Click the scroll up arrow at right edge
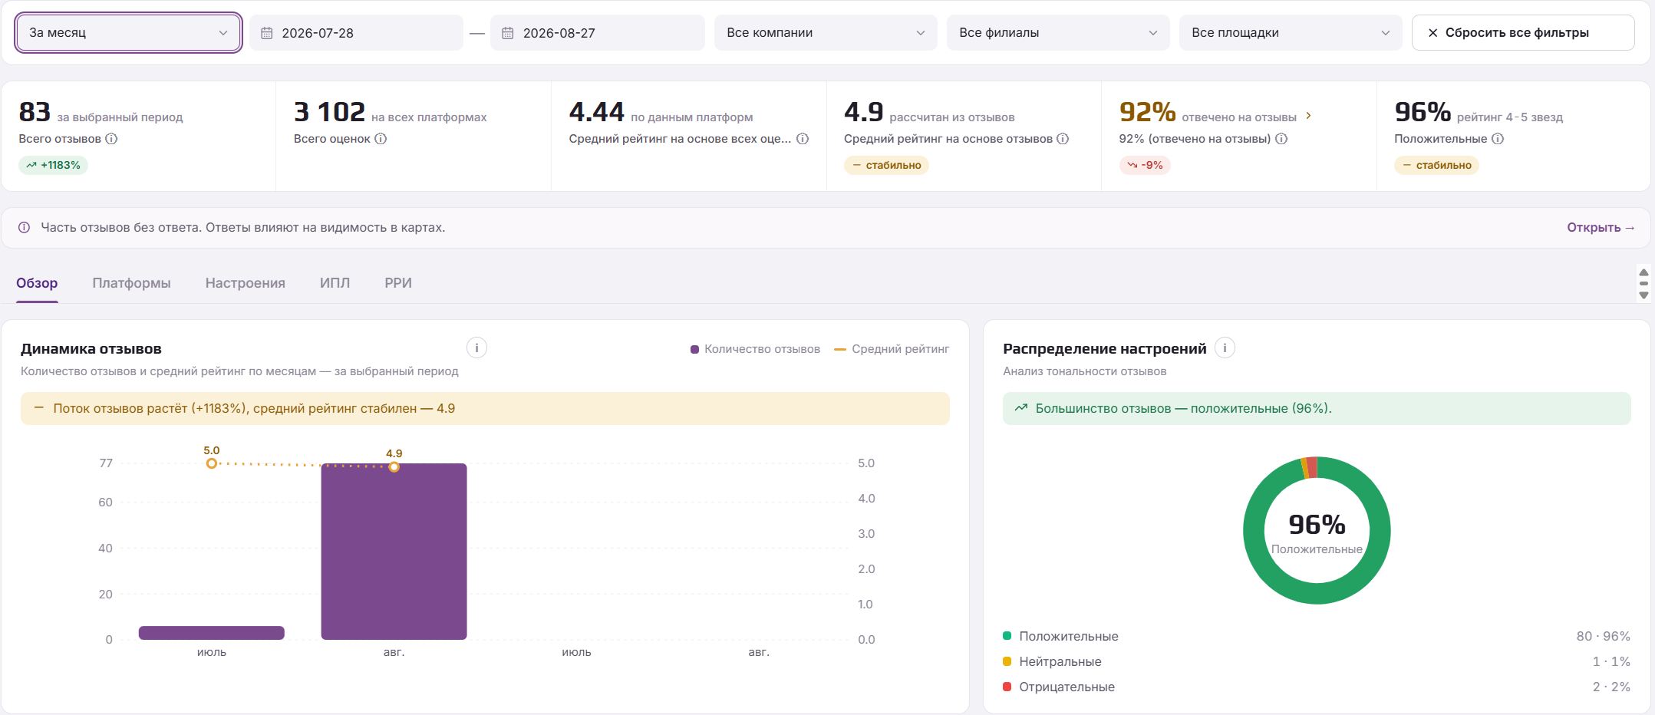Screen dimensions: 1655x715 click(x=1643, y=273)
